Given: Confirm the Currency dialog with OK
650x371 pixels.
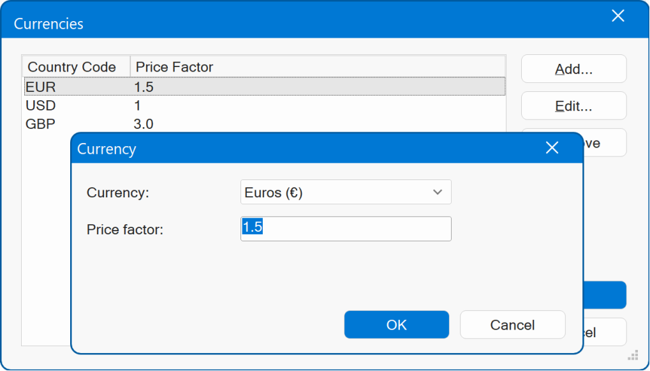Looking at the screenshot, I should [x=396, y=324].
